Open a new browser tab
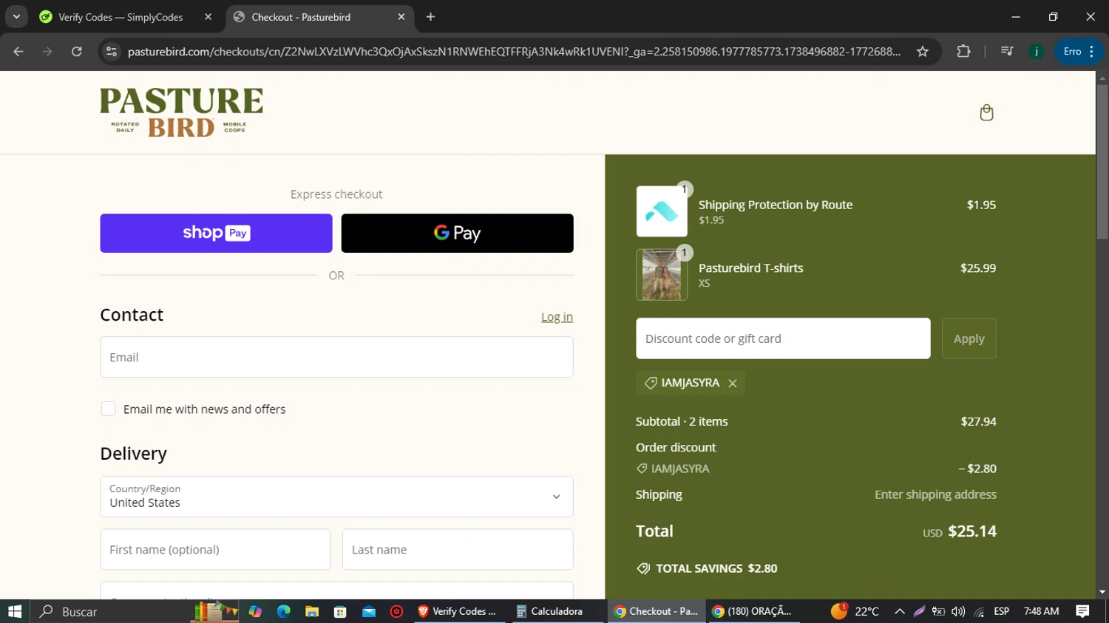This screenshot has width=1109, height=623. coord(430,16)
